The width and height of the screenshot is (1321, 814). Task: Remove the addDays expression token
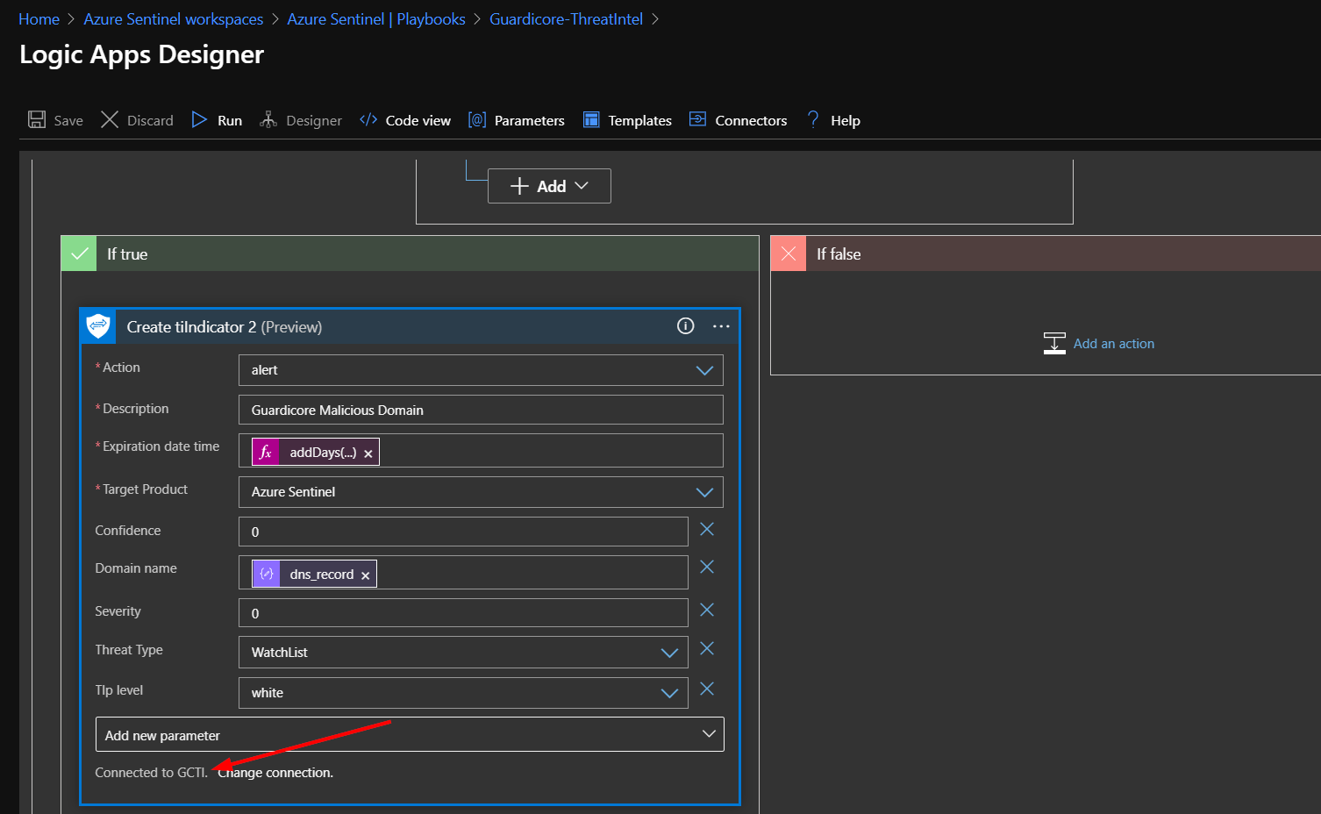click(x=368, y=453)
